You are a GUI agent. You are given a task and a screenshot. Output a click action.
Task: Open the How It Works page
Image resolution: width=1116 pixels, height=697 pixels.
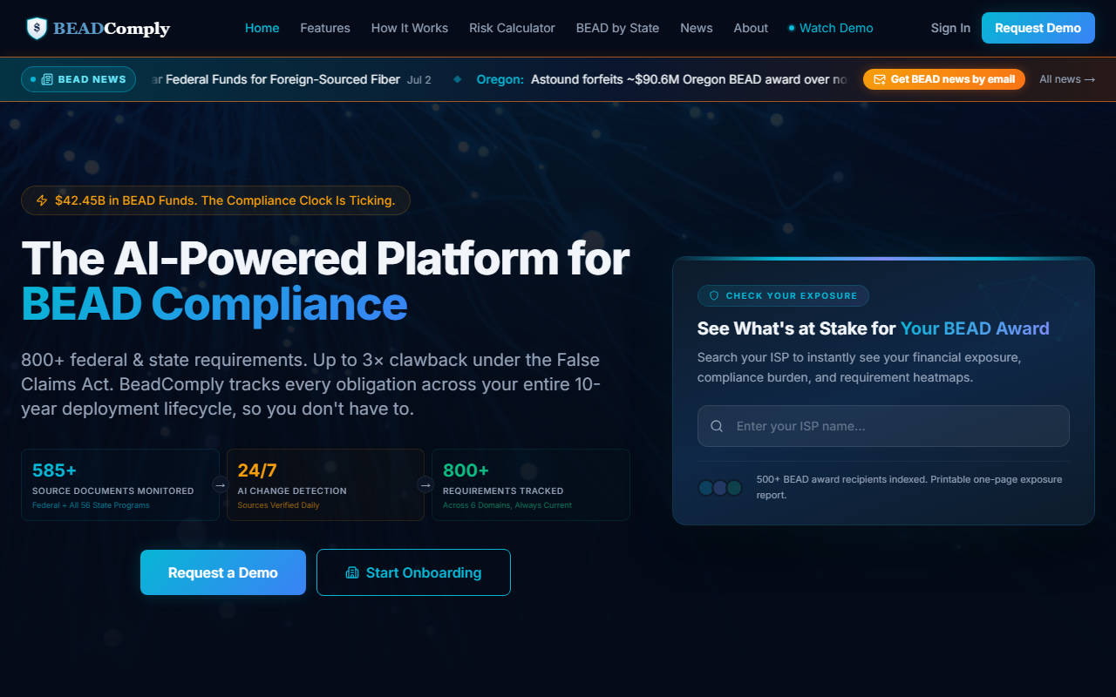click(x=410, y=28)
